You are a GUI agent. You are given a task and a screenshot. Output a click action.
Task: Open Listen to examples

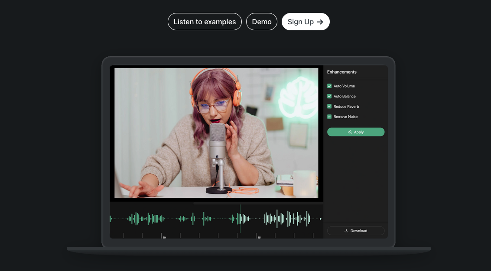pyautogui.click(x=205, y=21)
